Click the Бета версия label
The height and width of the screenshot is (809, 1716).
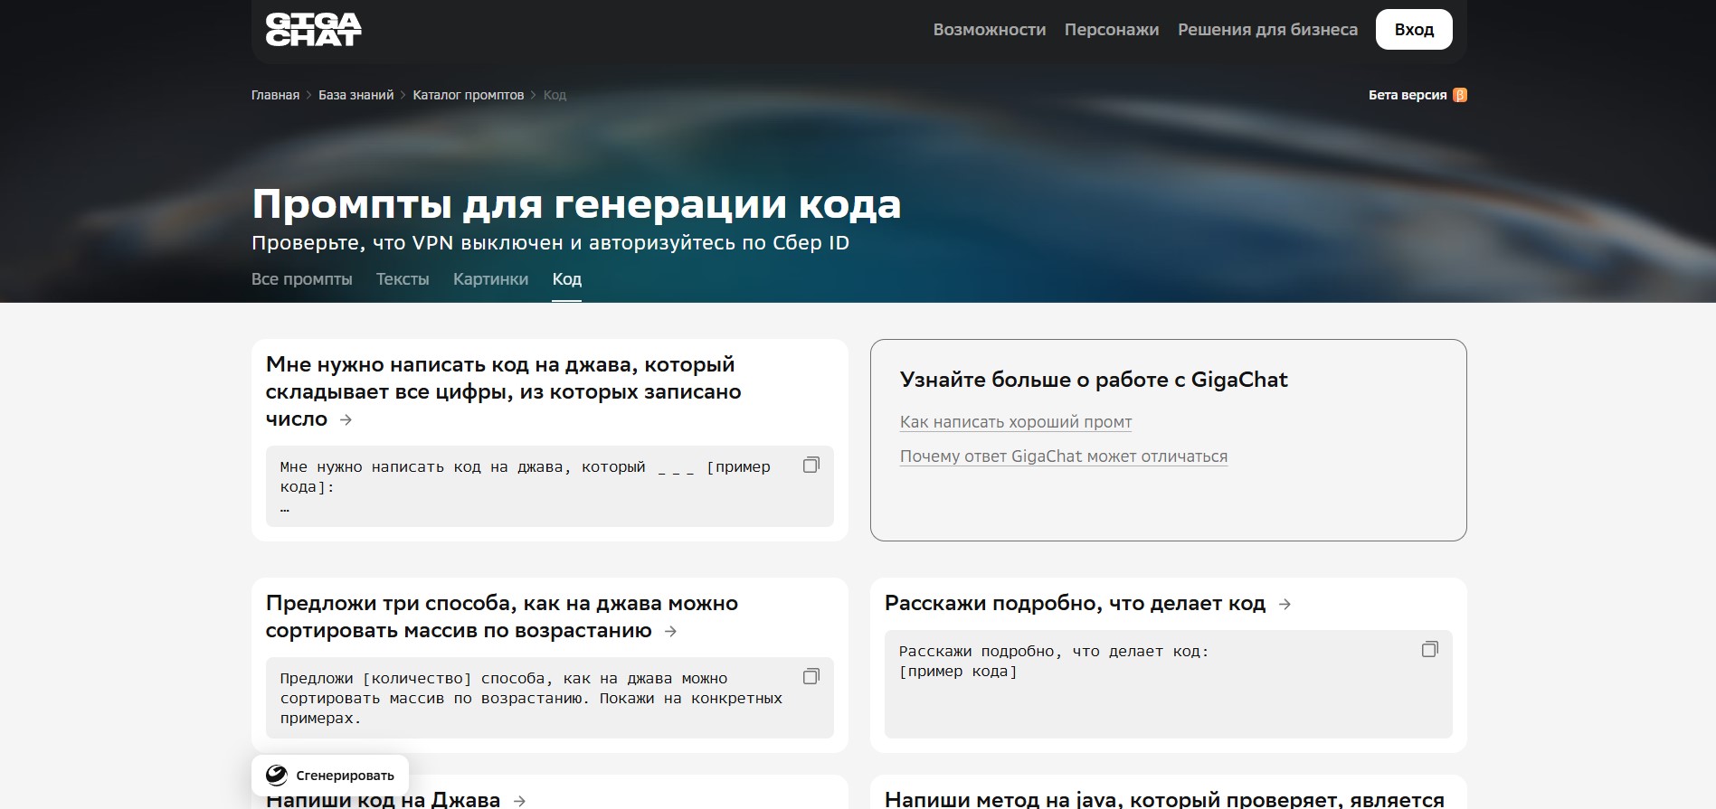pos(1408,95)
